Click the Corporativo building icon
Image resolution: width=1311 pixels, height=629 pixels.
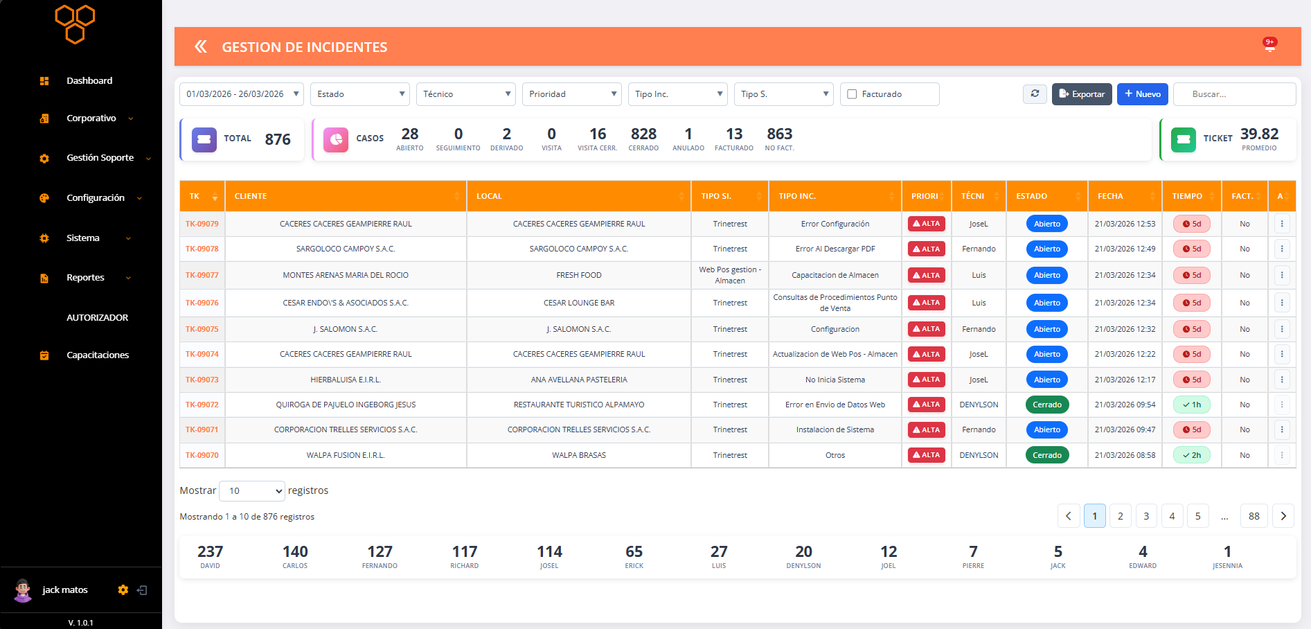pyautogui.click(x=44, y=118)
